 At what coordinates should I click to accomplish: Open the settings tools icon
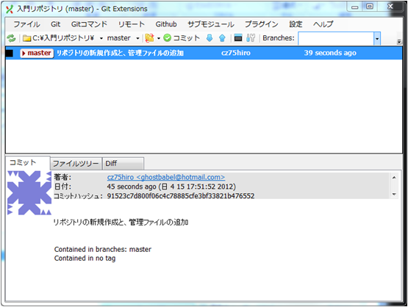coord(251,38)
